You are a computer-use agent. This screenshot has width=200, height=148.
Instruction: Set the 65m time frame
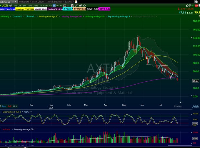click(45, 6)
